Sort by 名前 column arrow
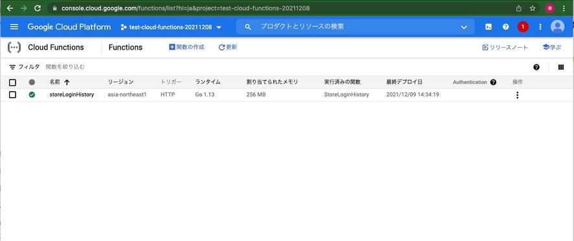Image resolution: width=574 pixels, height=241 pixels. (x=67, y=83)
